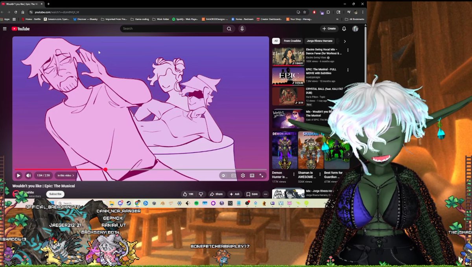The width and height of the screenshot is (472, 267).
Task: Open options menu for Electro Swing Vocal Mix
Action: (x=348, y=50)
